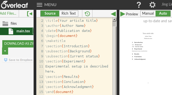Viewport: 172px width, 95px height.
Task: Click line 14 \section{Acknowledgment}
Action: tap(69, 87)
